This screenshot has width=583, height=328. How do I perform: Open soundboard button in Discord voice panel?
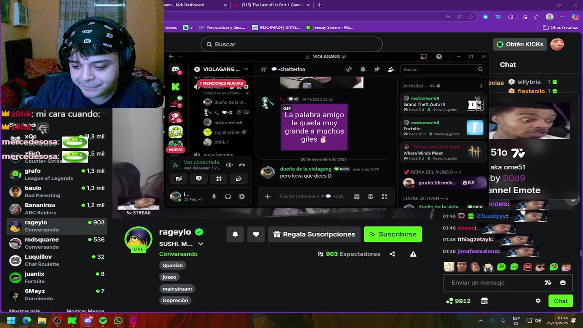pyautogui.click(x=239, y=179)
